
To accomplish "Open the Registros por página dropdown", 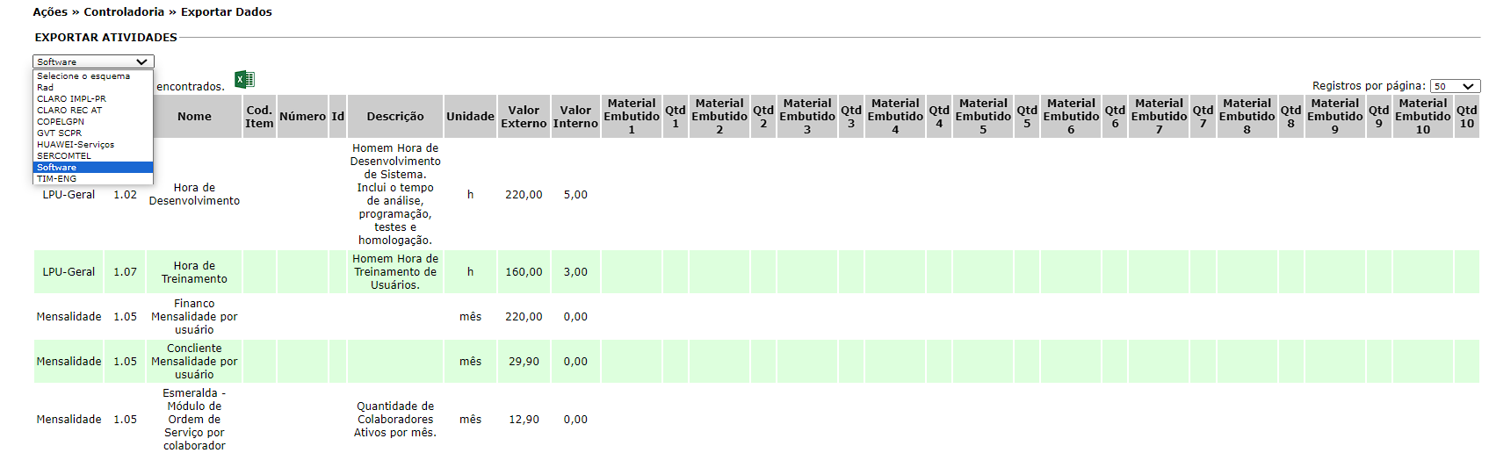I will click(x=1455, y=86).
